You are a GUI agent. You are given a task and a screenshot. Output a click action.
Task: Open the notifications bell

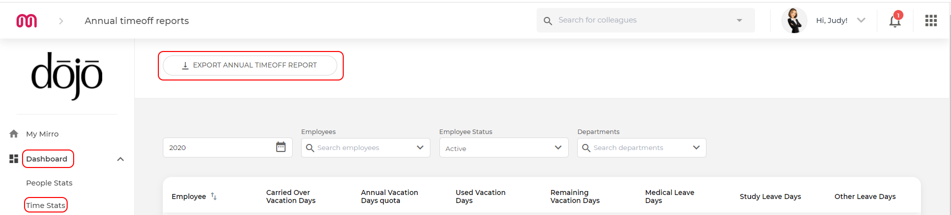tap(895, 20)
